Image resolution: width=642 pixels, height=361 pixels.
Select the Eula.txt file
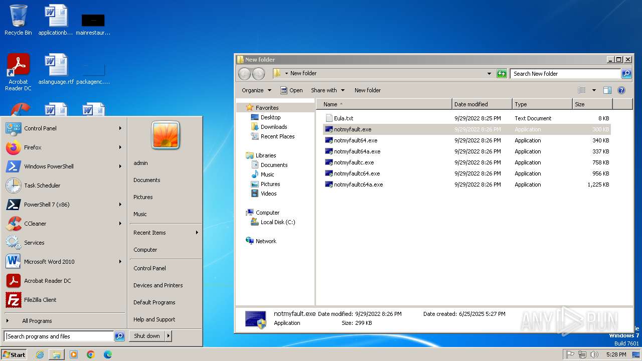coord(466,118)
